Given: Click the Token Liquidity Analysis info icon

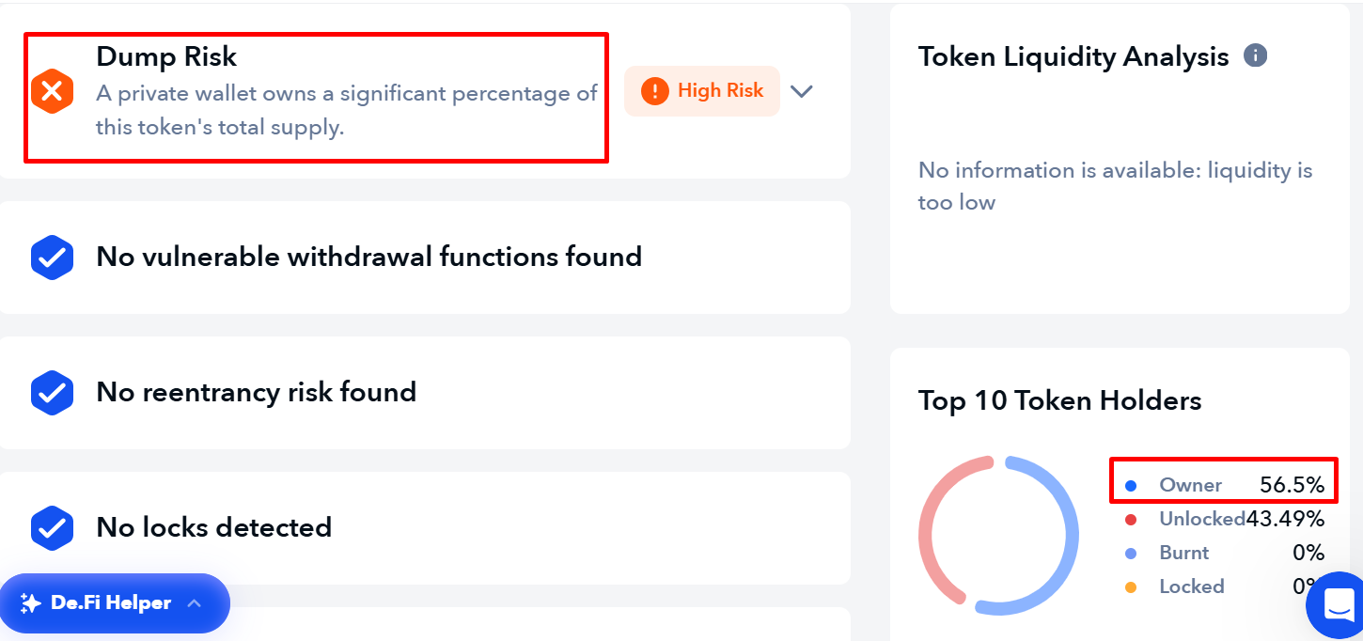Looking at the screenshot, I should click(1255, 55).
